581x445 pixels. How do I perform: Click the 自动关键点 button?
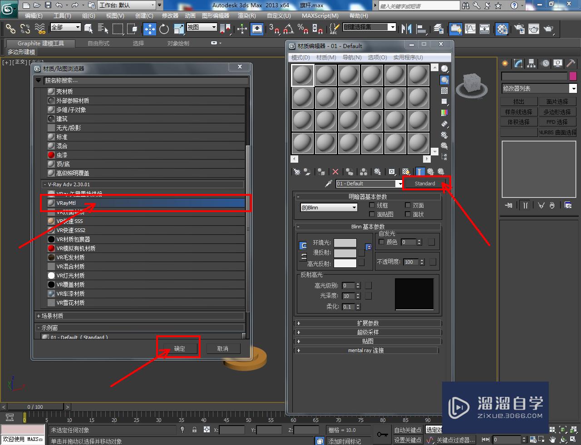click(x=408, y=430)
